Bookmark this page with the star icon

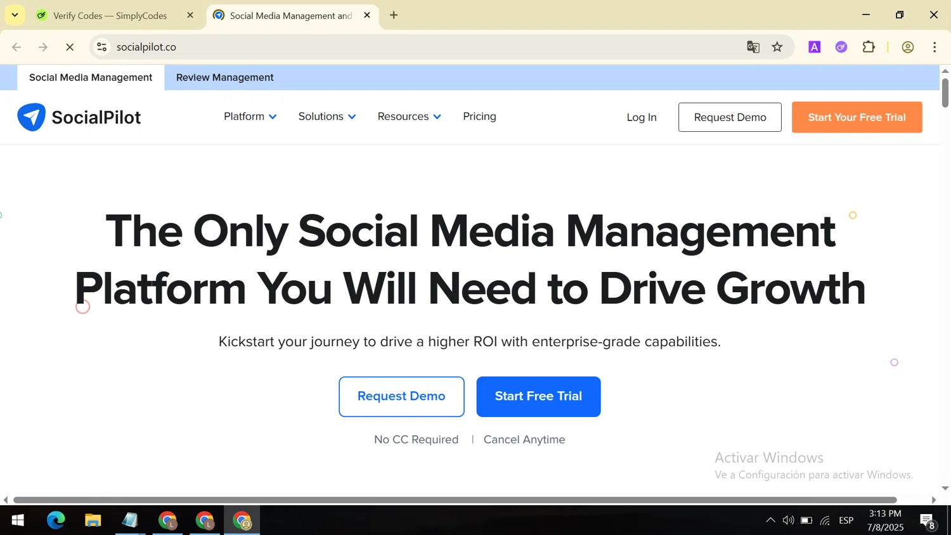[x=777, y=47]
